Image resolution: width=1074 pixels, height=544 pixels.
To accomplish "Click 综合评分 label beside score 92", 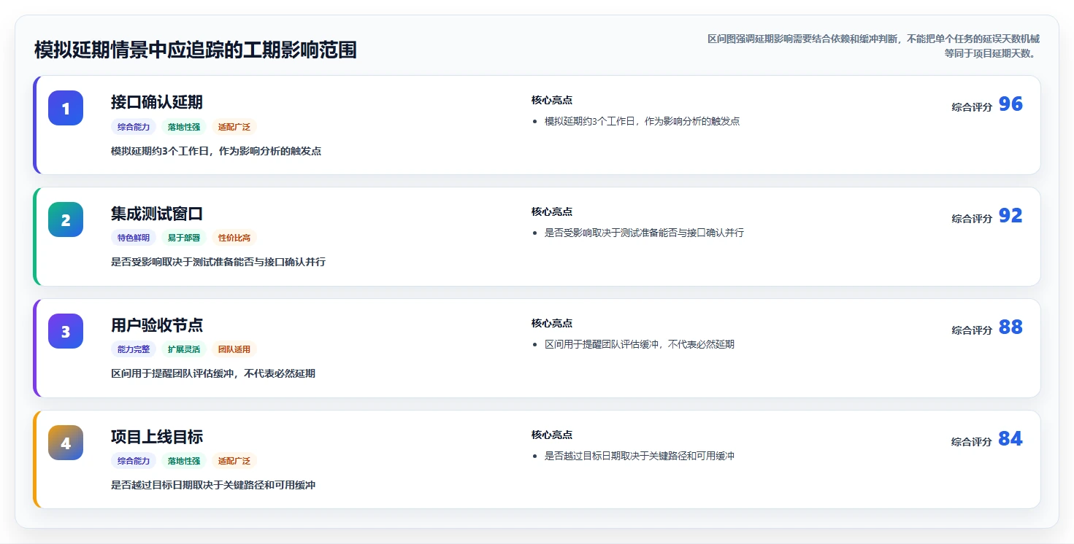I will 972,219.
